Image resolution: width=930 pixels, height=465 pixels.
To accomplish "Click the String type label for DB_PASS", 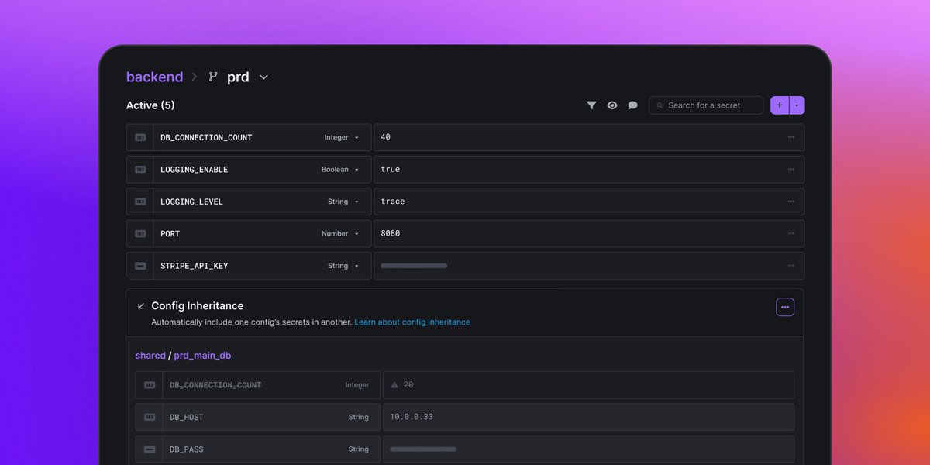I will pos(359,449).
